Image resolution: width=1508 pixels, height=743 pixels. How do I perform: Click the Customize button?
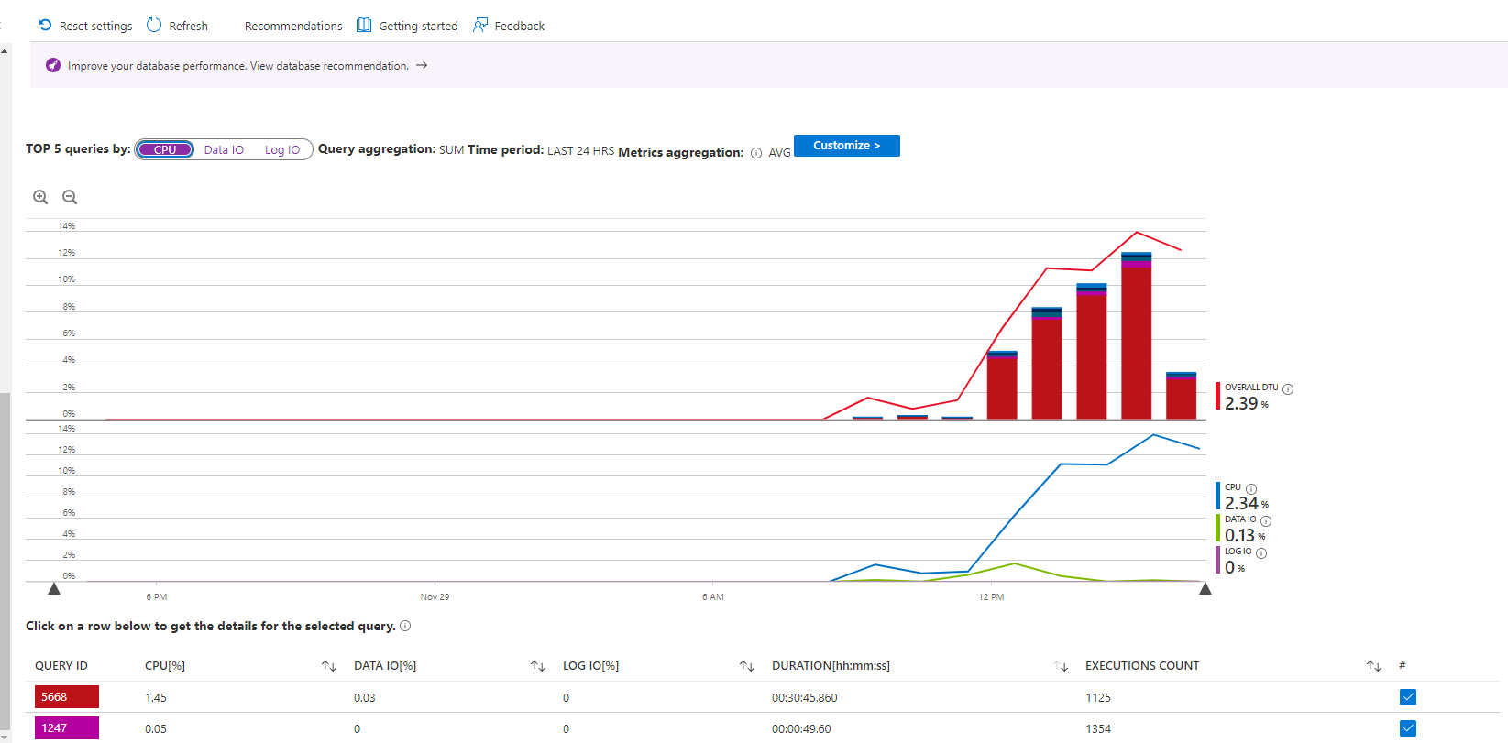point(846,146)
